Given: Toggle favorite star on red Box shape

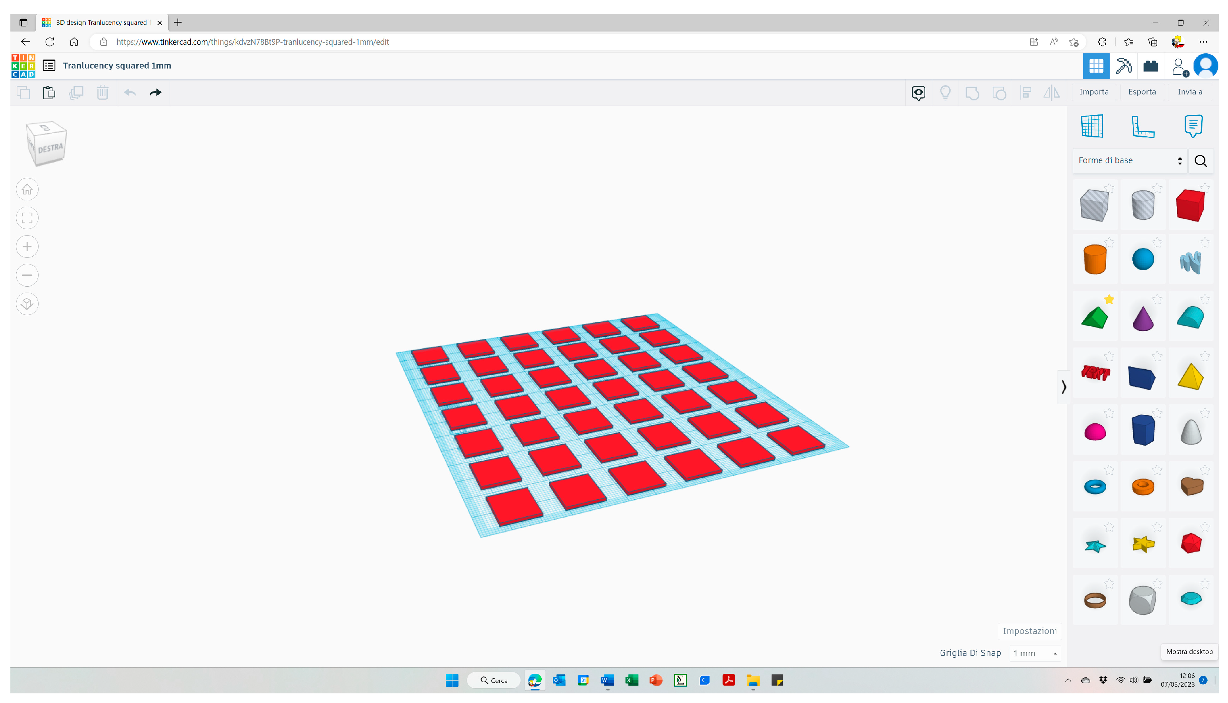Looking at the screenshot, I should click(x=1204, y=188).
